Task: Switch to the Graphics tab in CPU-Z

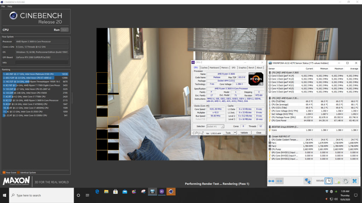Action: [243, 68]
